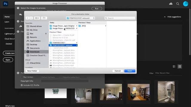191x107 pixels.
Task: Open the user profile avatar
Action: coord(186,4)
